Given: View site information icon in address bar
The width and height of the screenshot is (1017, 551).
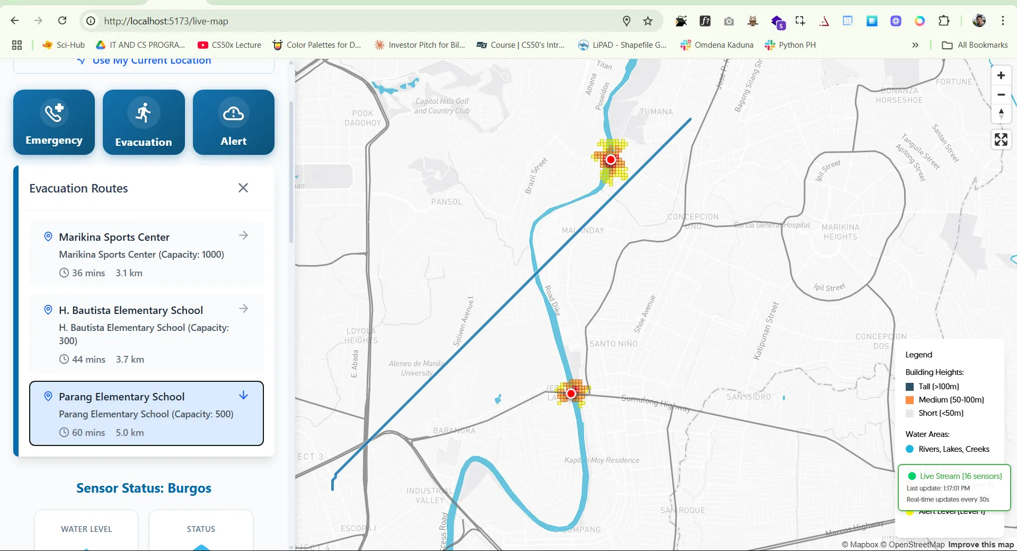Looking at the screenshot, I should 91,21.
